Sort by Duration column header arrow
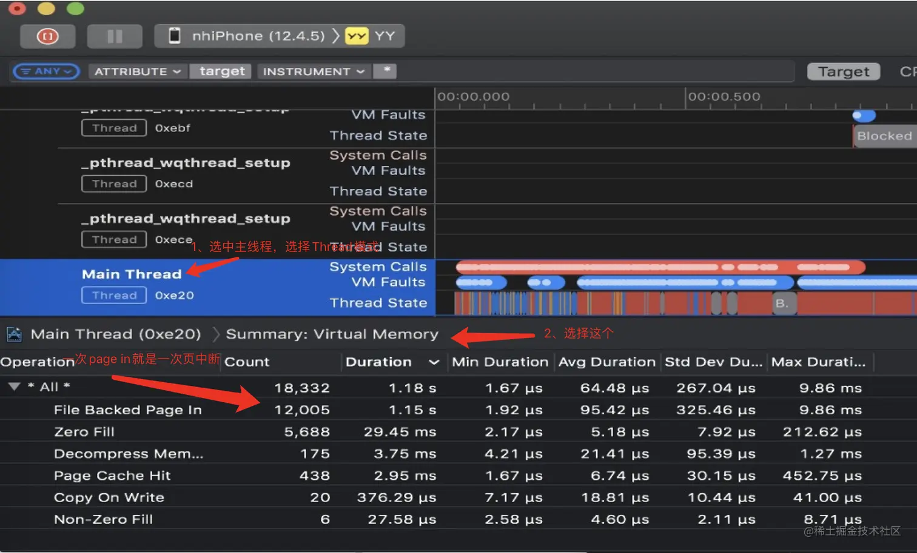This screenshot has height=553, width=917. [434, 362]
